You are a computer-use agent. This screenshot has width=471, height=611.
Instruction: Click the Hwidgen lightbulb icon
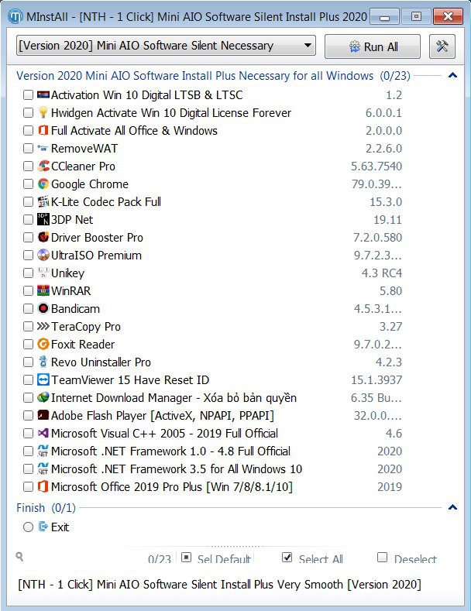coord(43,112)
